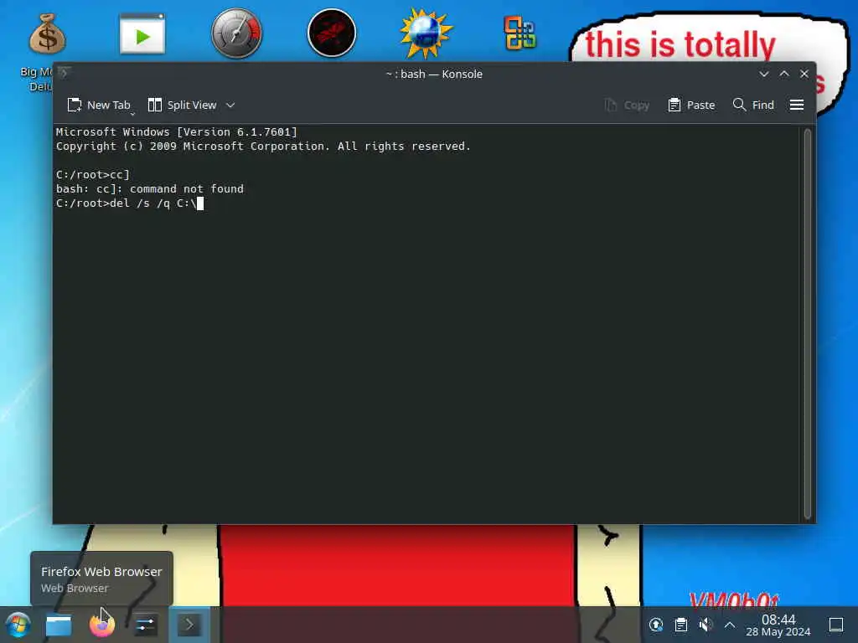Open a New Tab in Konsole
Viewport: 858px width, 643px height.
pyautogui.click(x=99, y=105)
